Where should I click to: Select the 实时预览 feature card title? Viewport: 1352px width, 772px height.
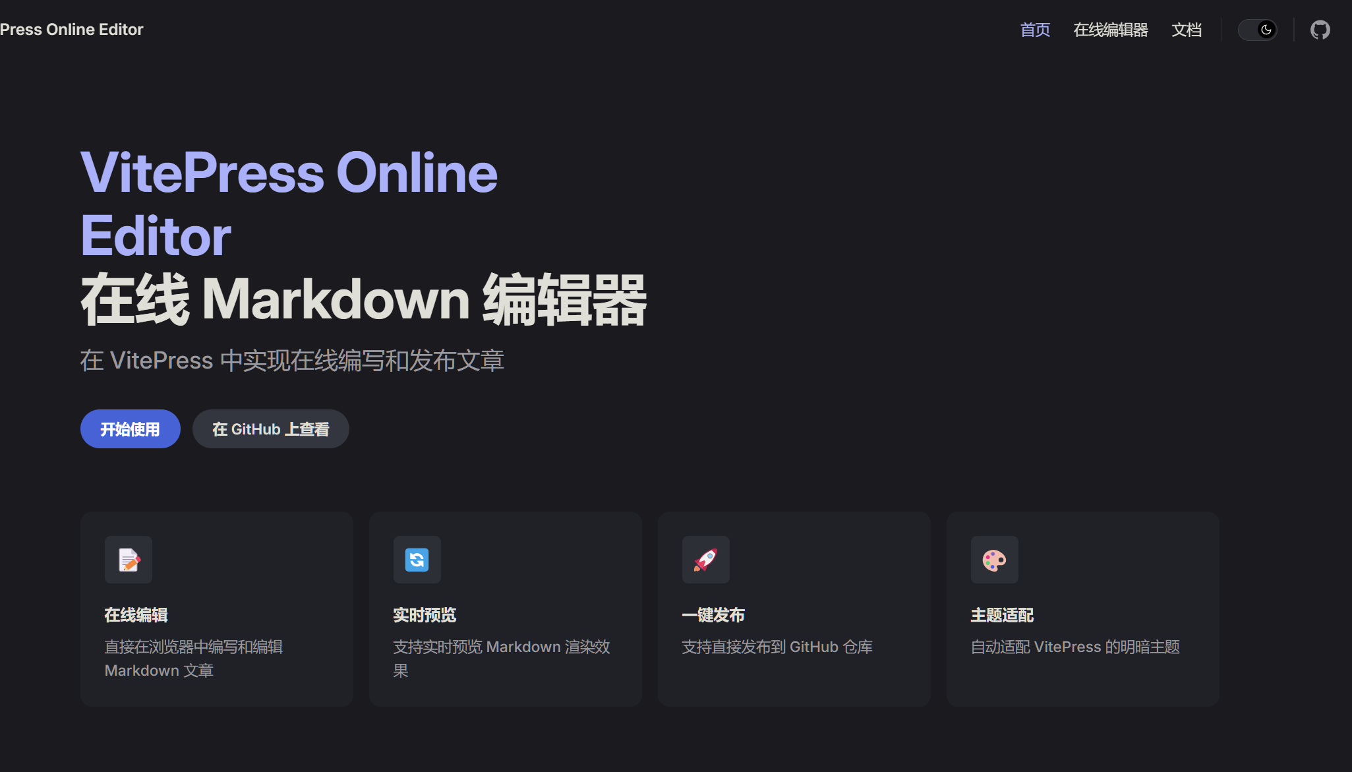pos(425,615)
